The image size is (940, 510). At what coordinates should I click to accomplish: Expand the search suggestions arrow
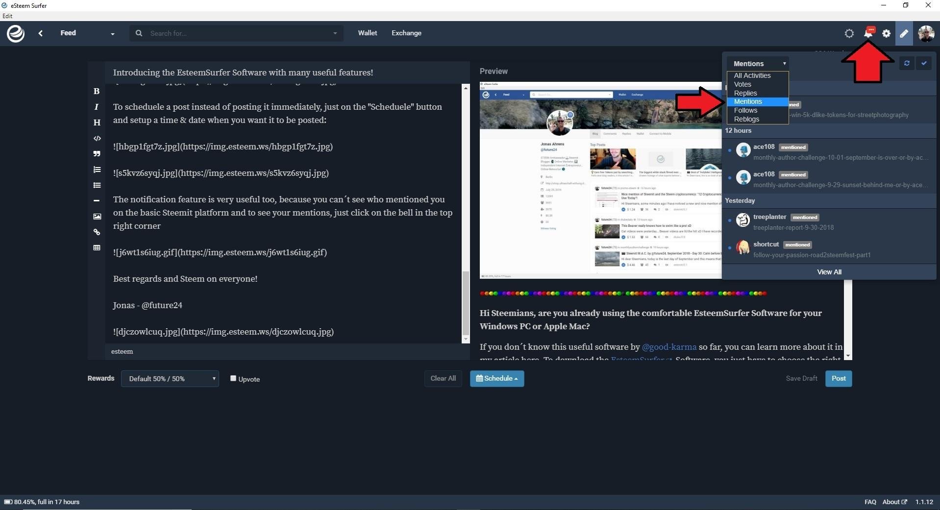click(335, 33)
